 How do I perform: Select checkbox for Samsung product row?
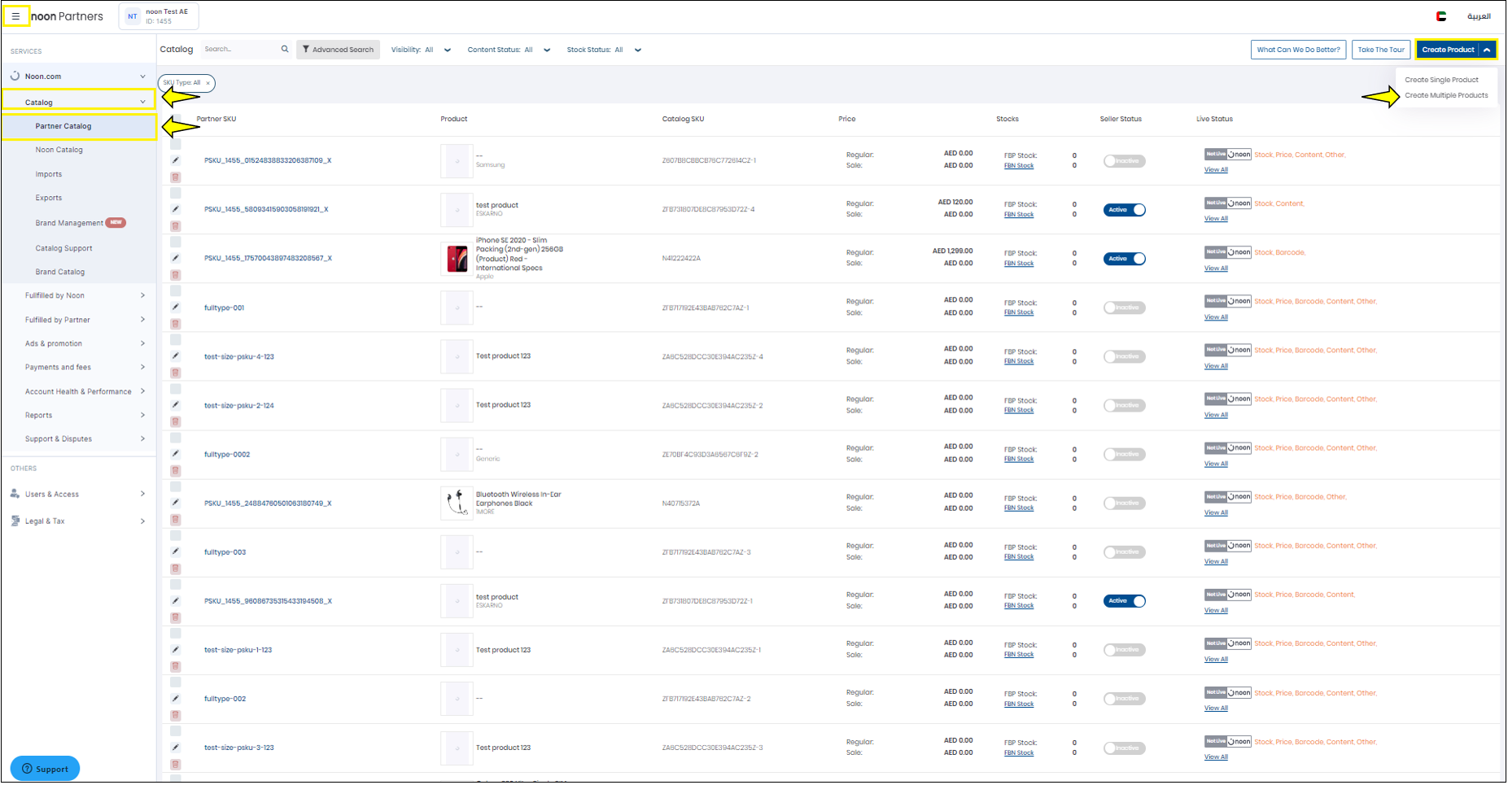176,145
